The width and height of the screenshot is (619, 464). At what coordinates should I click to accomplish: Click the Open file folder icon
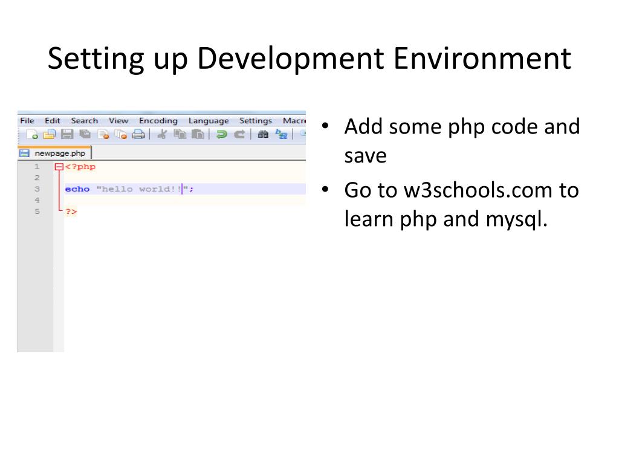[x=50, y=135]
